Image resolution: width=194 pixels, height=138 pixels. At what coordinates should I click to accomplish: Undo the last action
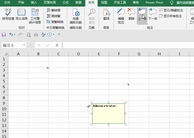tap(11, 35)
